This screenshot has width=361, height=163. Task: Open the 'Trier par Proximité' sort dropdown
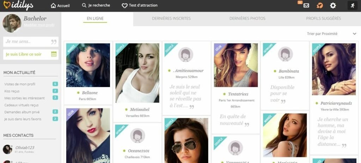[x=332, y=34]
